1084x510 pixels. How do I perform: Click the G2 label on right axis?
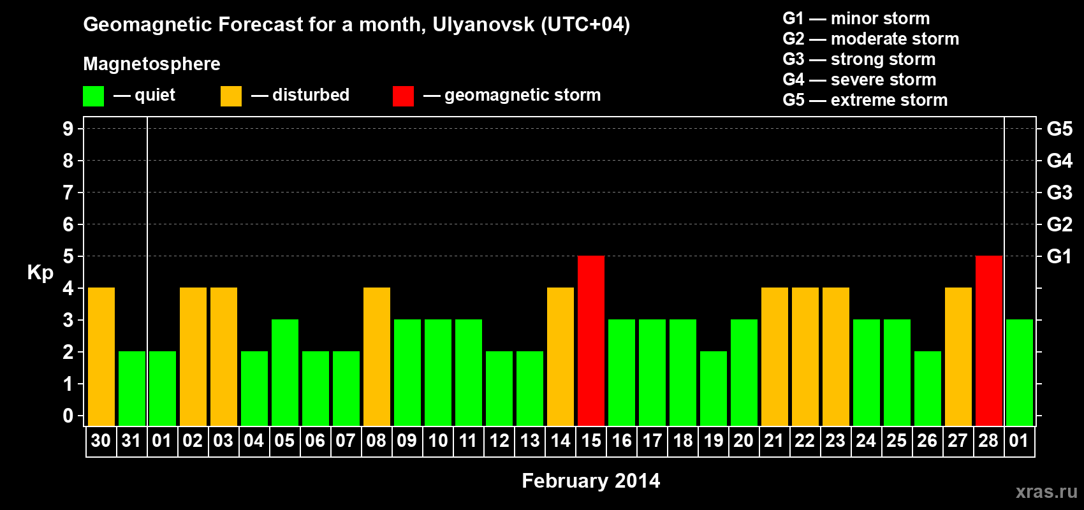pyautogui.click(x=1059, y=224)
